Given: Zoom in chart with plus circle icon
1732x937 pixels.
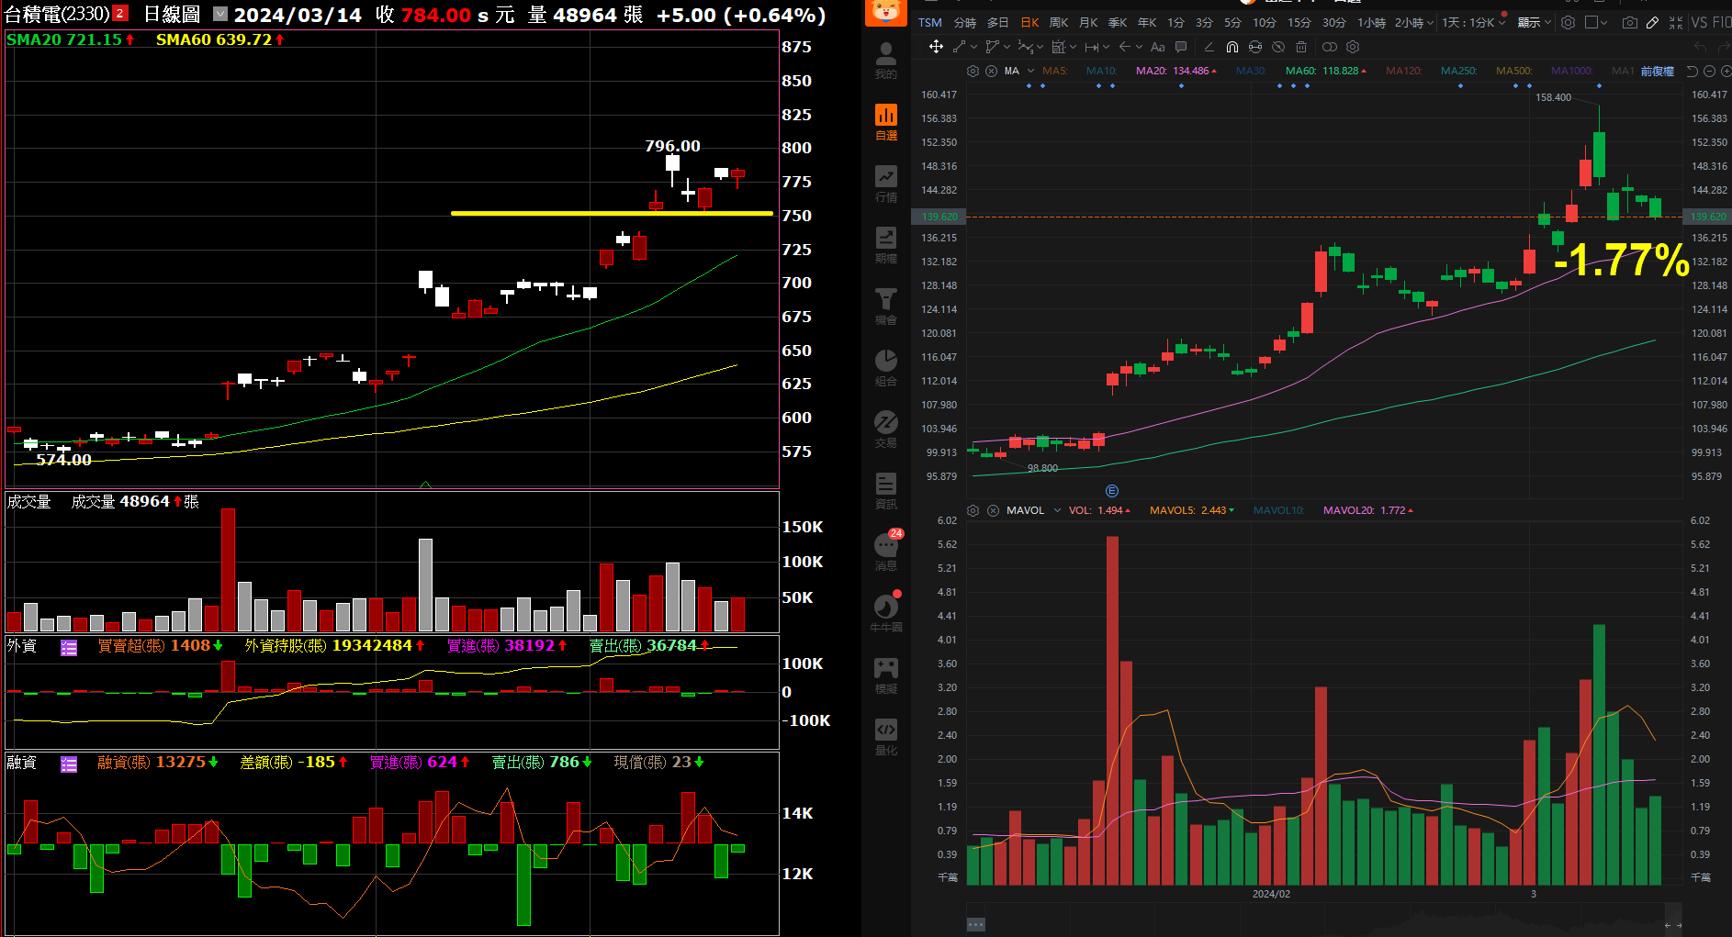Looking at the screenshot, I should click(1726, 71).
